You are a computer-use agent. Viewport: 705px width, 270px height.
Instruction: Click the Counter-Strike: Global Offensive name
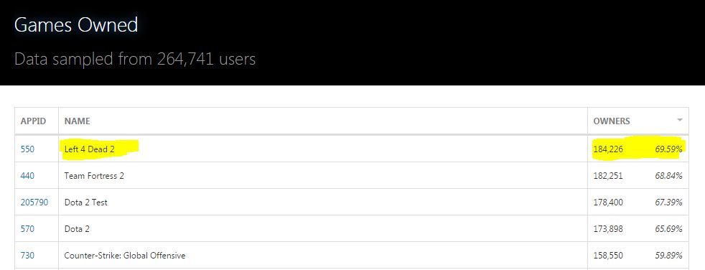(x=124, y=256)
